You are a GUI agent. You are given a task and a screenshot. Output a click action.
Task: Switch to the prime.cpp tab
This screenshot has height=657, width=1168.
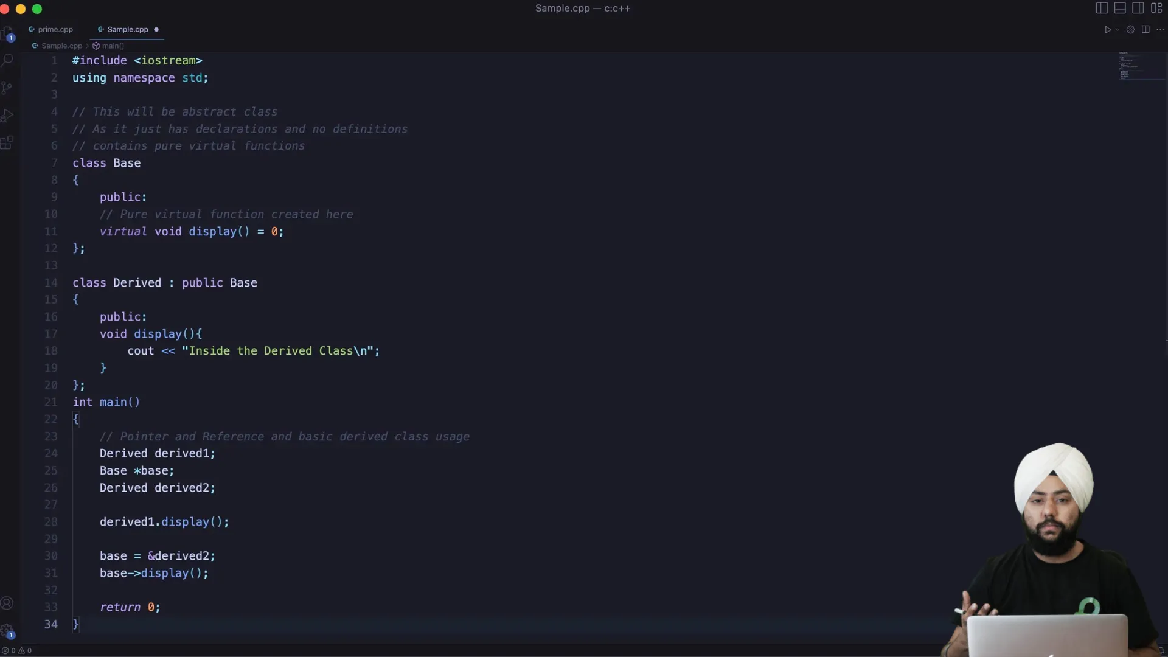click(x=55, y=29)
